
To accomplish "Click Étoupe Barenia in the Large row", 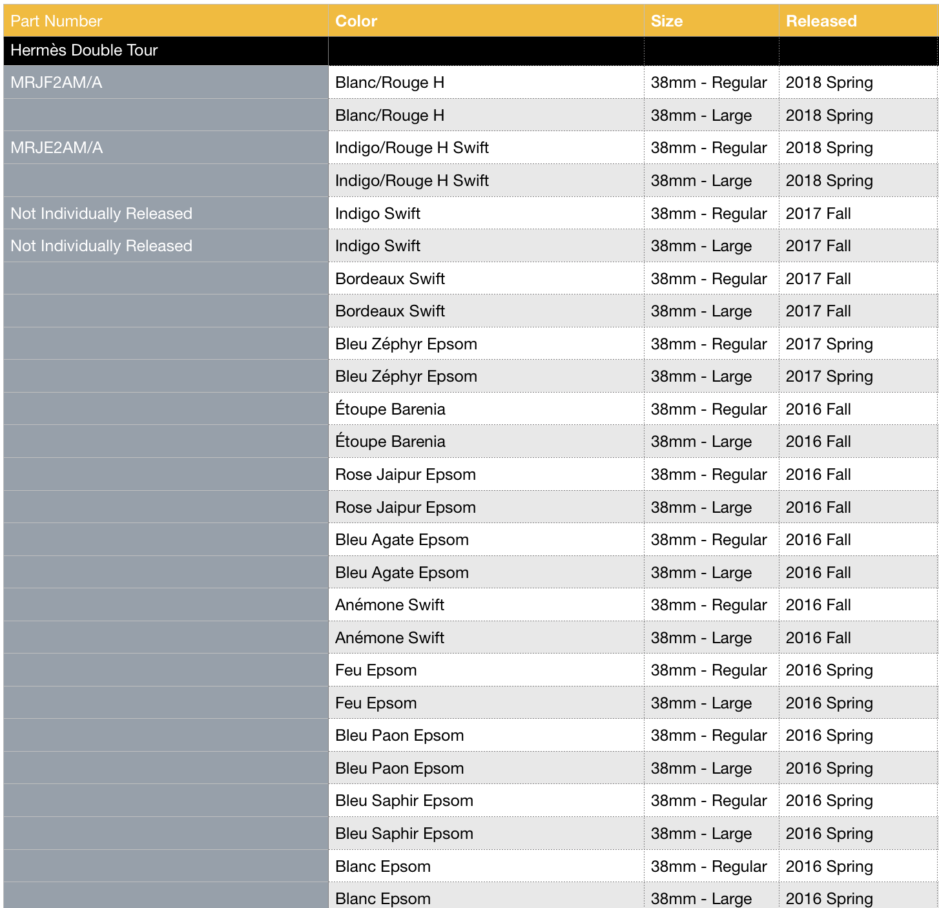I will coord(390,442).
